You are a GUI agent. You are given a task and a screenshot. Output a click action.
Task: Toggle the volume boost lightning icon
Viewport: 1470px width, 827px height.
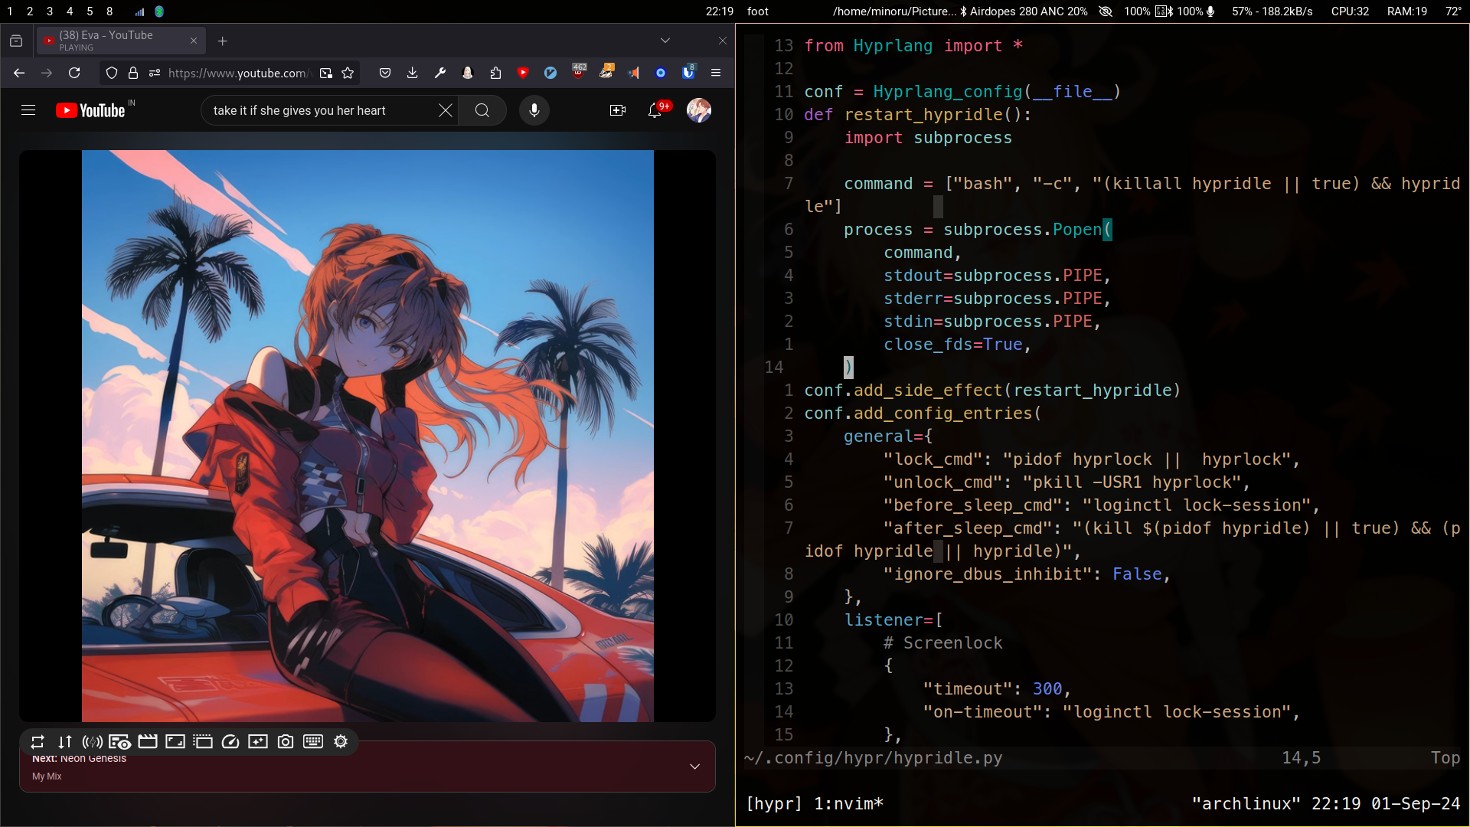click(93, 741)
